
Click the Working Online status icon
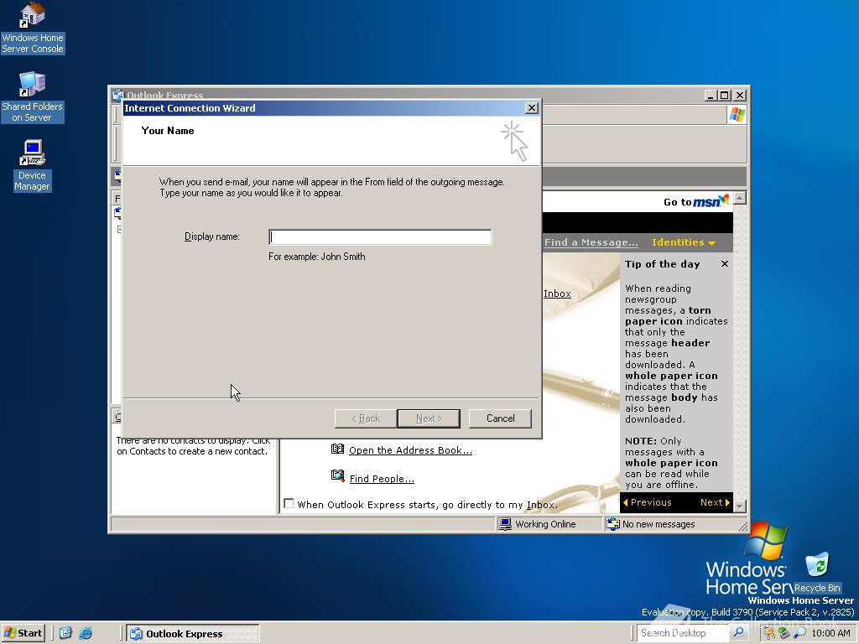(x=505, y=524)
